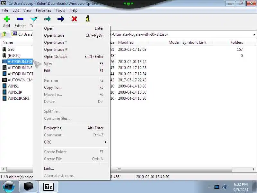This screenshot has width=257, height=193.
Task: Choose Open Outside in context menu
Action: pyautogui.click(x=74, y=57)
